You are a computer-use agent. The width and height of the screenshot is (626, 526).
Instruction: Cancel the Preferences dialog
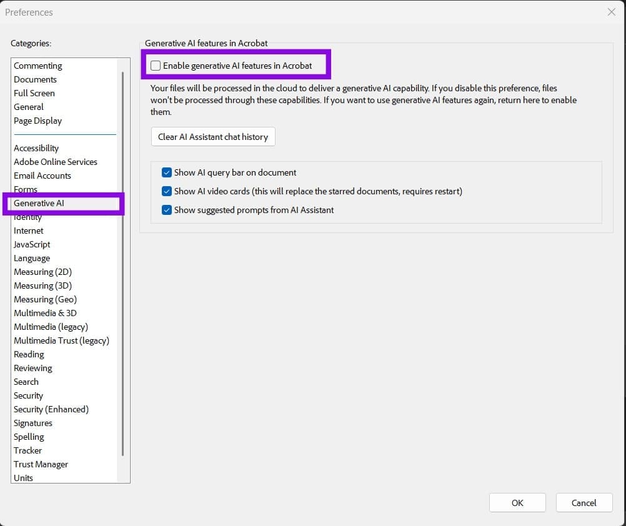point(584,503)
